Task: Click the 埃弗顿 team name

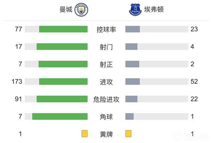Action: (154, 10)
